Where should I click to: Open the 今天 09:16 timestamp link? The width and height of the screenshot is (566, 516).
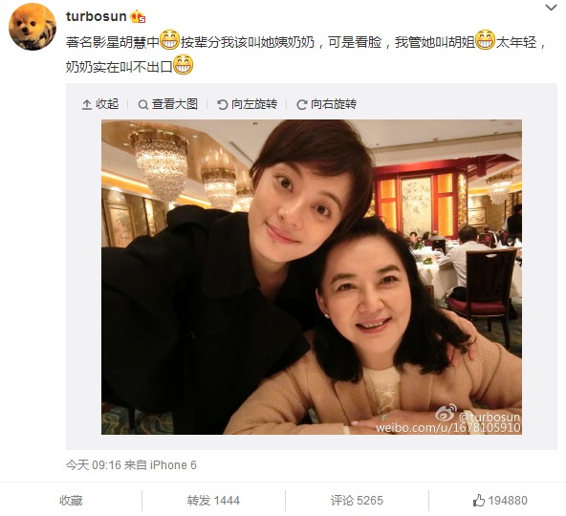[94, 465]
